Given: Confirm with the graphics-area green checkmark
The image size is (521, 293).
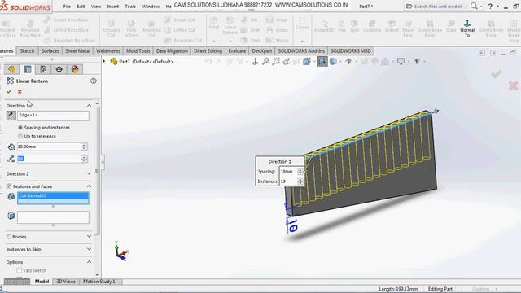Looking at the screenshot, I should pos(496,74).
